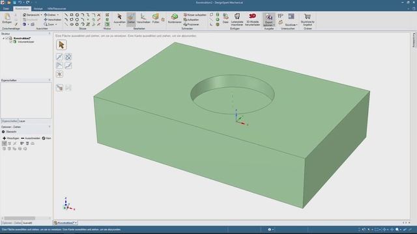The width and height of the screenshot is (417, 234).
Task: Click the Undo arrow in quick access toolbar
Action: point(20,3)
